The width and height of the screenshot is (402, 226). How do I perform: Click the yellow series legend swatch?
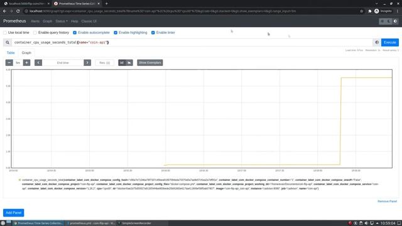(x=19, y=180)
